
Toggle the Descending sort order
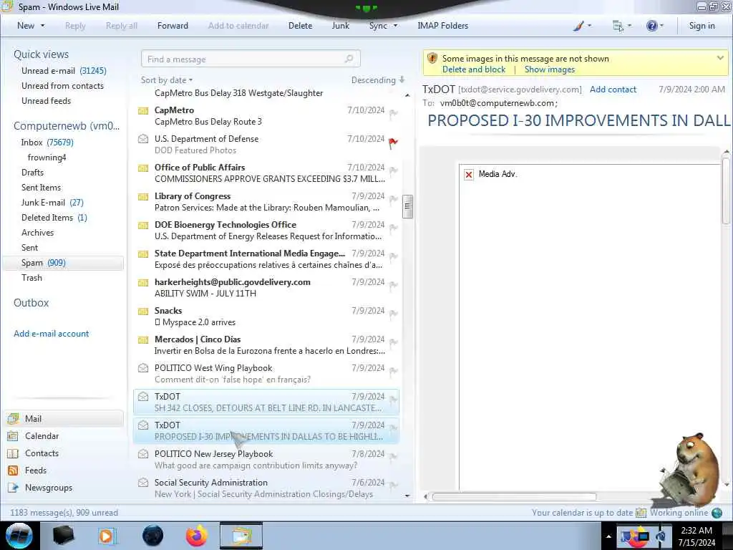[x=378, y=80]
